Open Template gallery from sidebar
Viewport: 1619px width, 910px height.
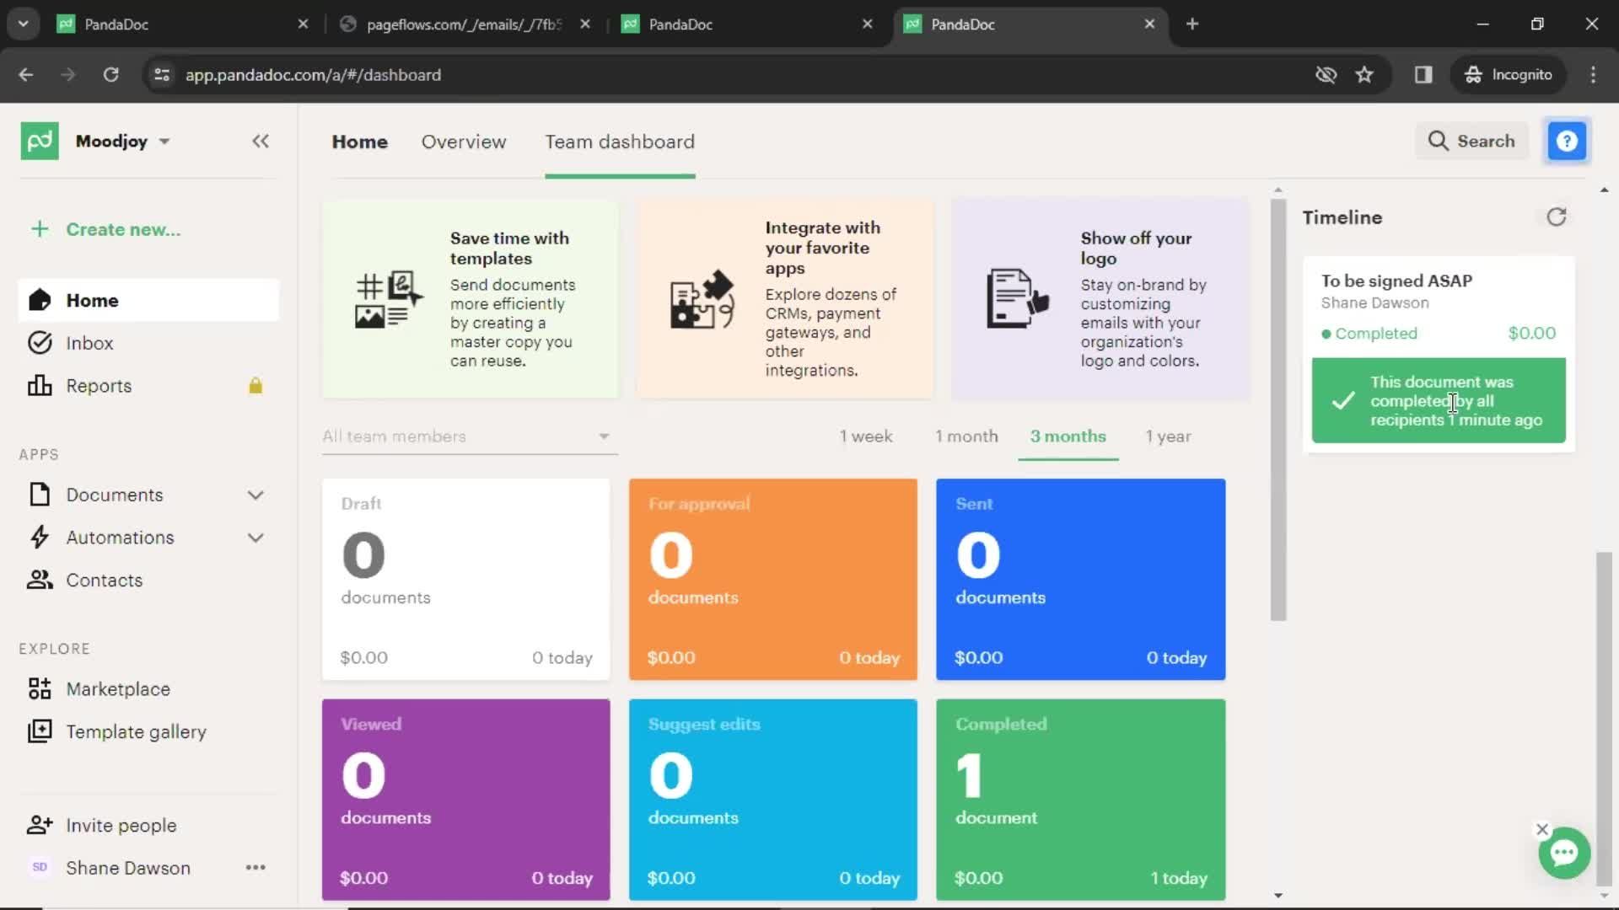point(148,731)
